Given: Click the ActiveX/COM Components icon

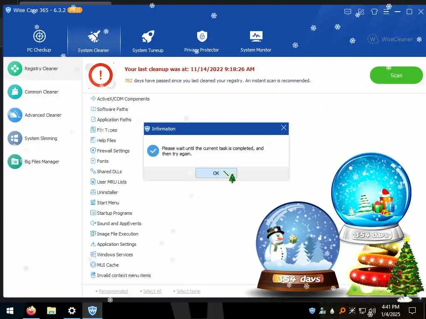Looking at the screenshot, I should [93, 98].
